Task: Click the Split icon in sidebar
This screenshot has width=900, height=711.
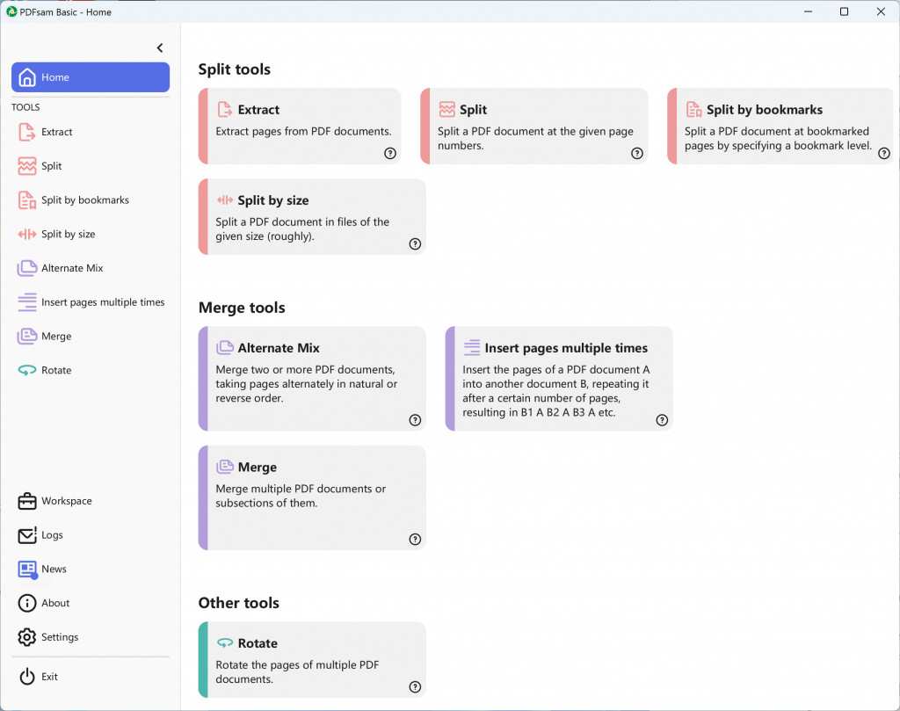Action: pos(27,166)
